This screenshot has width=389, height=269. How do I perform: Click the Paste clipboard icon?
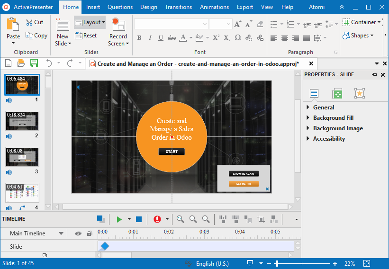point(13,25)
